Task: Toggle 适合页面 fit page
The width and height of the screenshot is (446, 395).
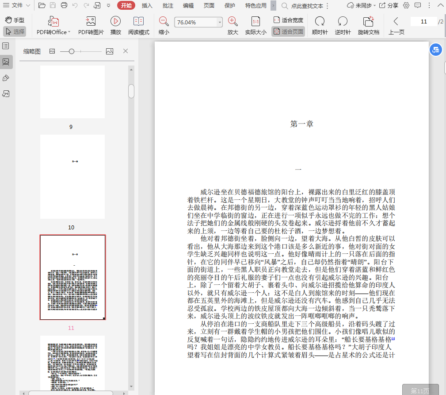Action: pyautogui.click(x=288, y=31)
